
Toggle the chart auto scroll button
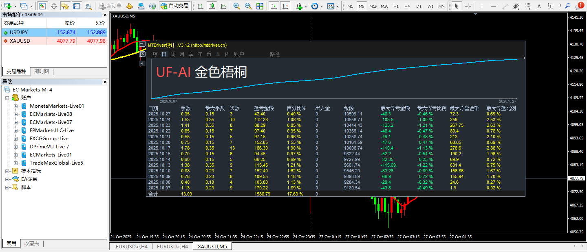[x=274, y=6]
